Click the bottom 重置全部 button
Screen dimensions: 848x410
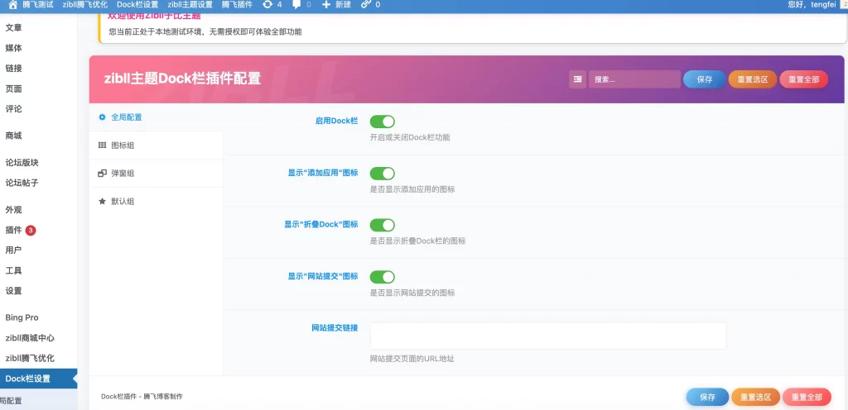807,397
